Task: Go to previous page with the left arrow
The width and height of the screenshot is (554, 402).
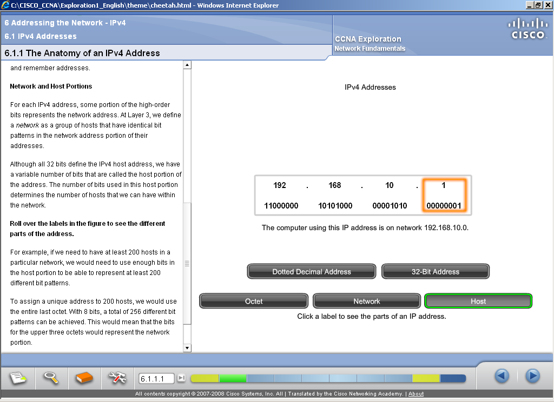Action: 502,376
